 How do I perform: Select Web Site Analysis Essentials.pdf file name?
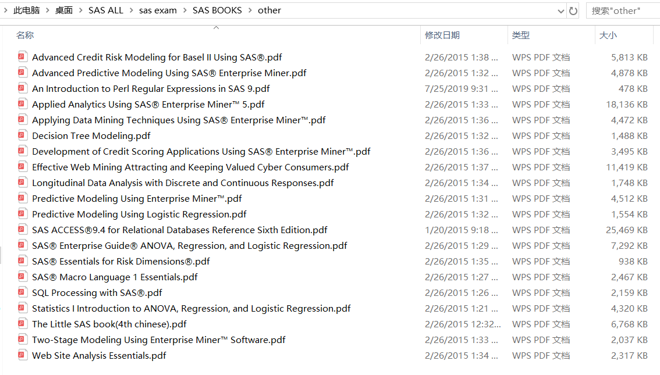click(99, 356)
